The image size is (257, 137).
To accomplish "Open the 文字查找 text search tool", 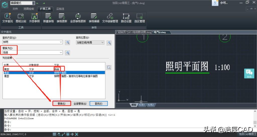I will (x=8, y=18).
